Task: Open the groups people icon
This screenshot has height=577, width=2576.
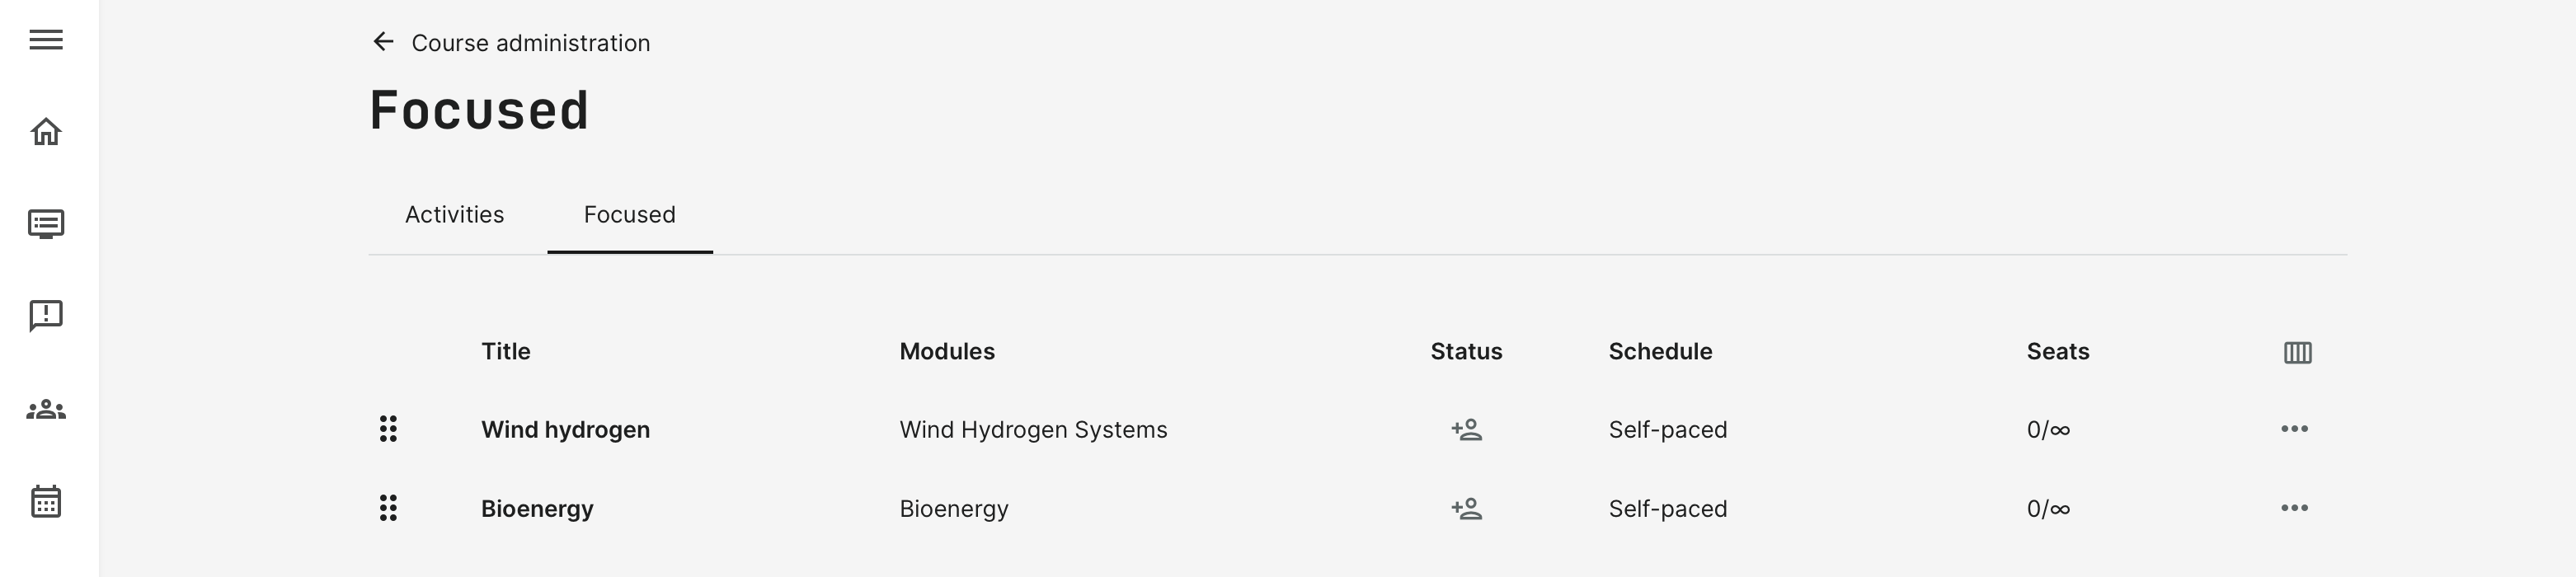Action: coord(46,409)
